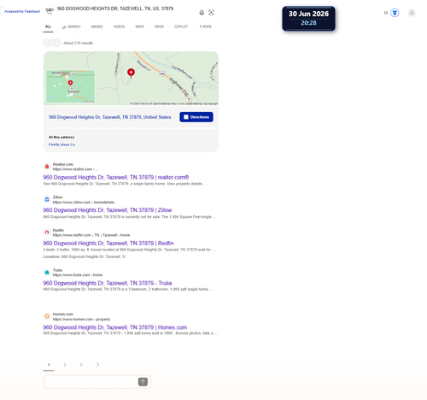
Task: Open the Zillow result title
Action: (x=108, y=210)
